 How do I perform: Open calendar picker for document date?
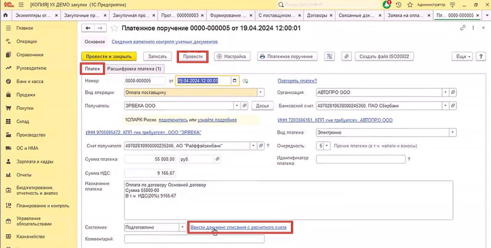[234, 81]
